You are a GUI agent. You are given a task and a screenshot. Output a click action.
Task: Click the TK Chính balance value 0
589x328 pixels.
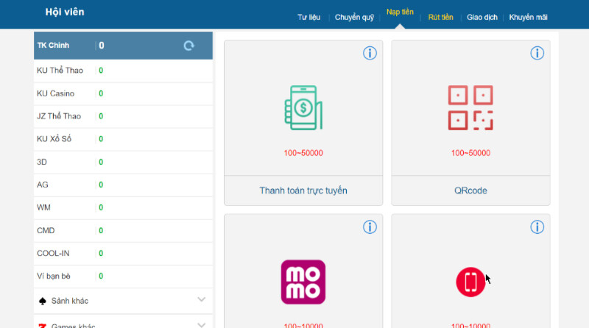pos(102,46)
